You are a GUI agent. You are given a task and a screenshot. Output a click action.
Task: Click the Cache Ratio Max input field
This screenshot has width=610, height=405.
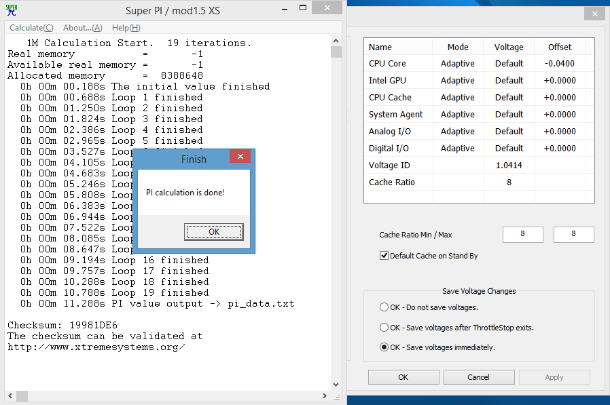(573, 234)
